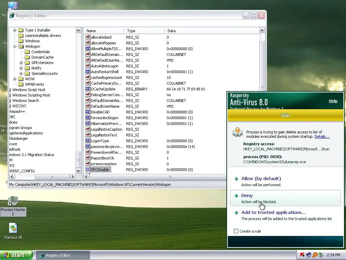Image resolution: width=346 pixels, height=260 pixels.
Task: Expand the WOW key
Action: point(15,79)
